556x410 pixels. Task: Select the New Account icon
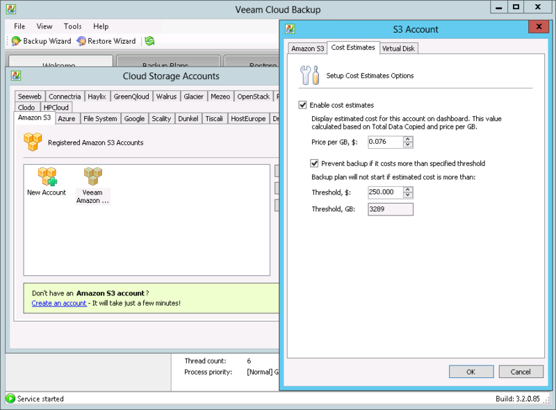(x=46, y=177)
